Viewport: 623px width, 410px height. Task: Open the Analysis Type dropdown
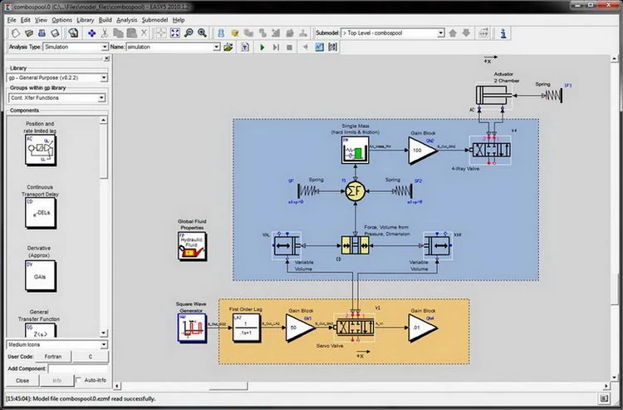(76, 47)
